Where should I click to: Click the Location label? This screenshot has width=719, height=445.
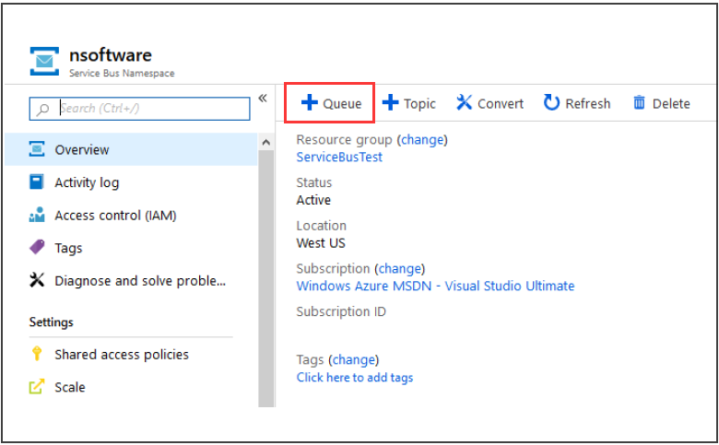[x=321, y=226]
